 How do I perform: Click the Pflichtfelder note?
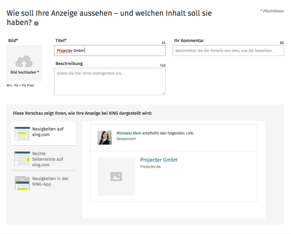coord(272,11)
